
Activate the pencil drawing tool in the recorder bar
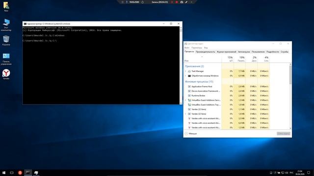186,2
